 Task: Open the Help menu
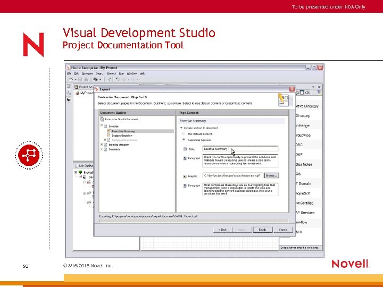coord(143,73)
